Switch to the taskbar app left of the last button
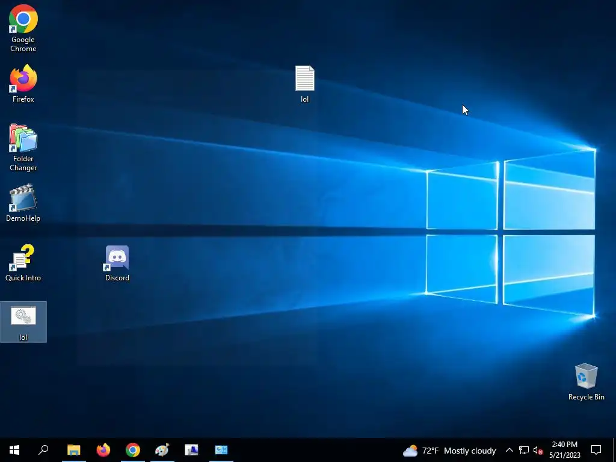 pos(192,450)
